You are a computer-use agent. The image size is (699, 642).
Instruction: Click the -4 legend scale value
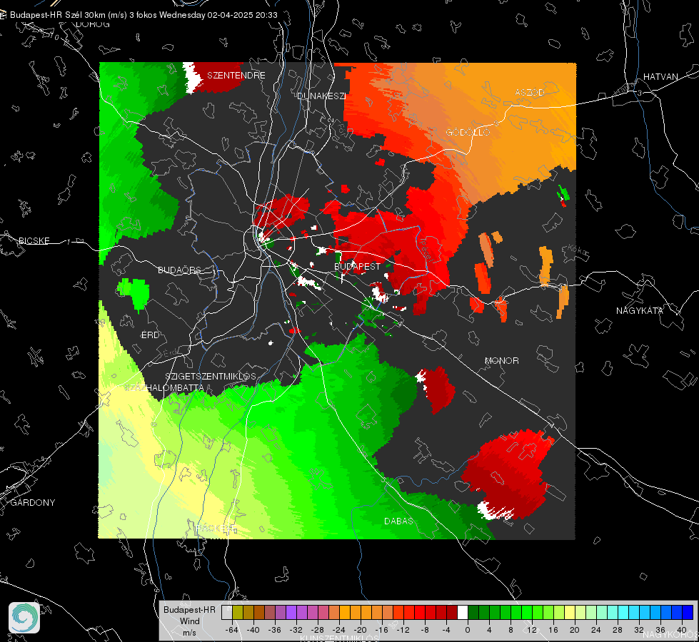pyautogui.click(x=447, y=630)
